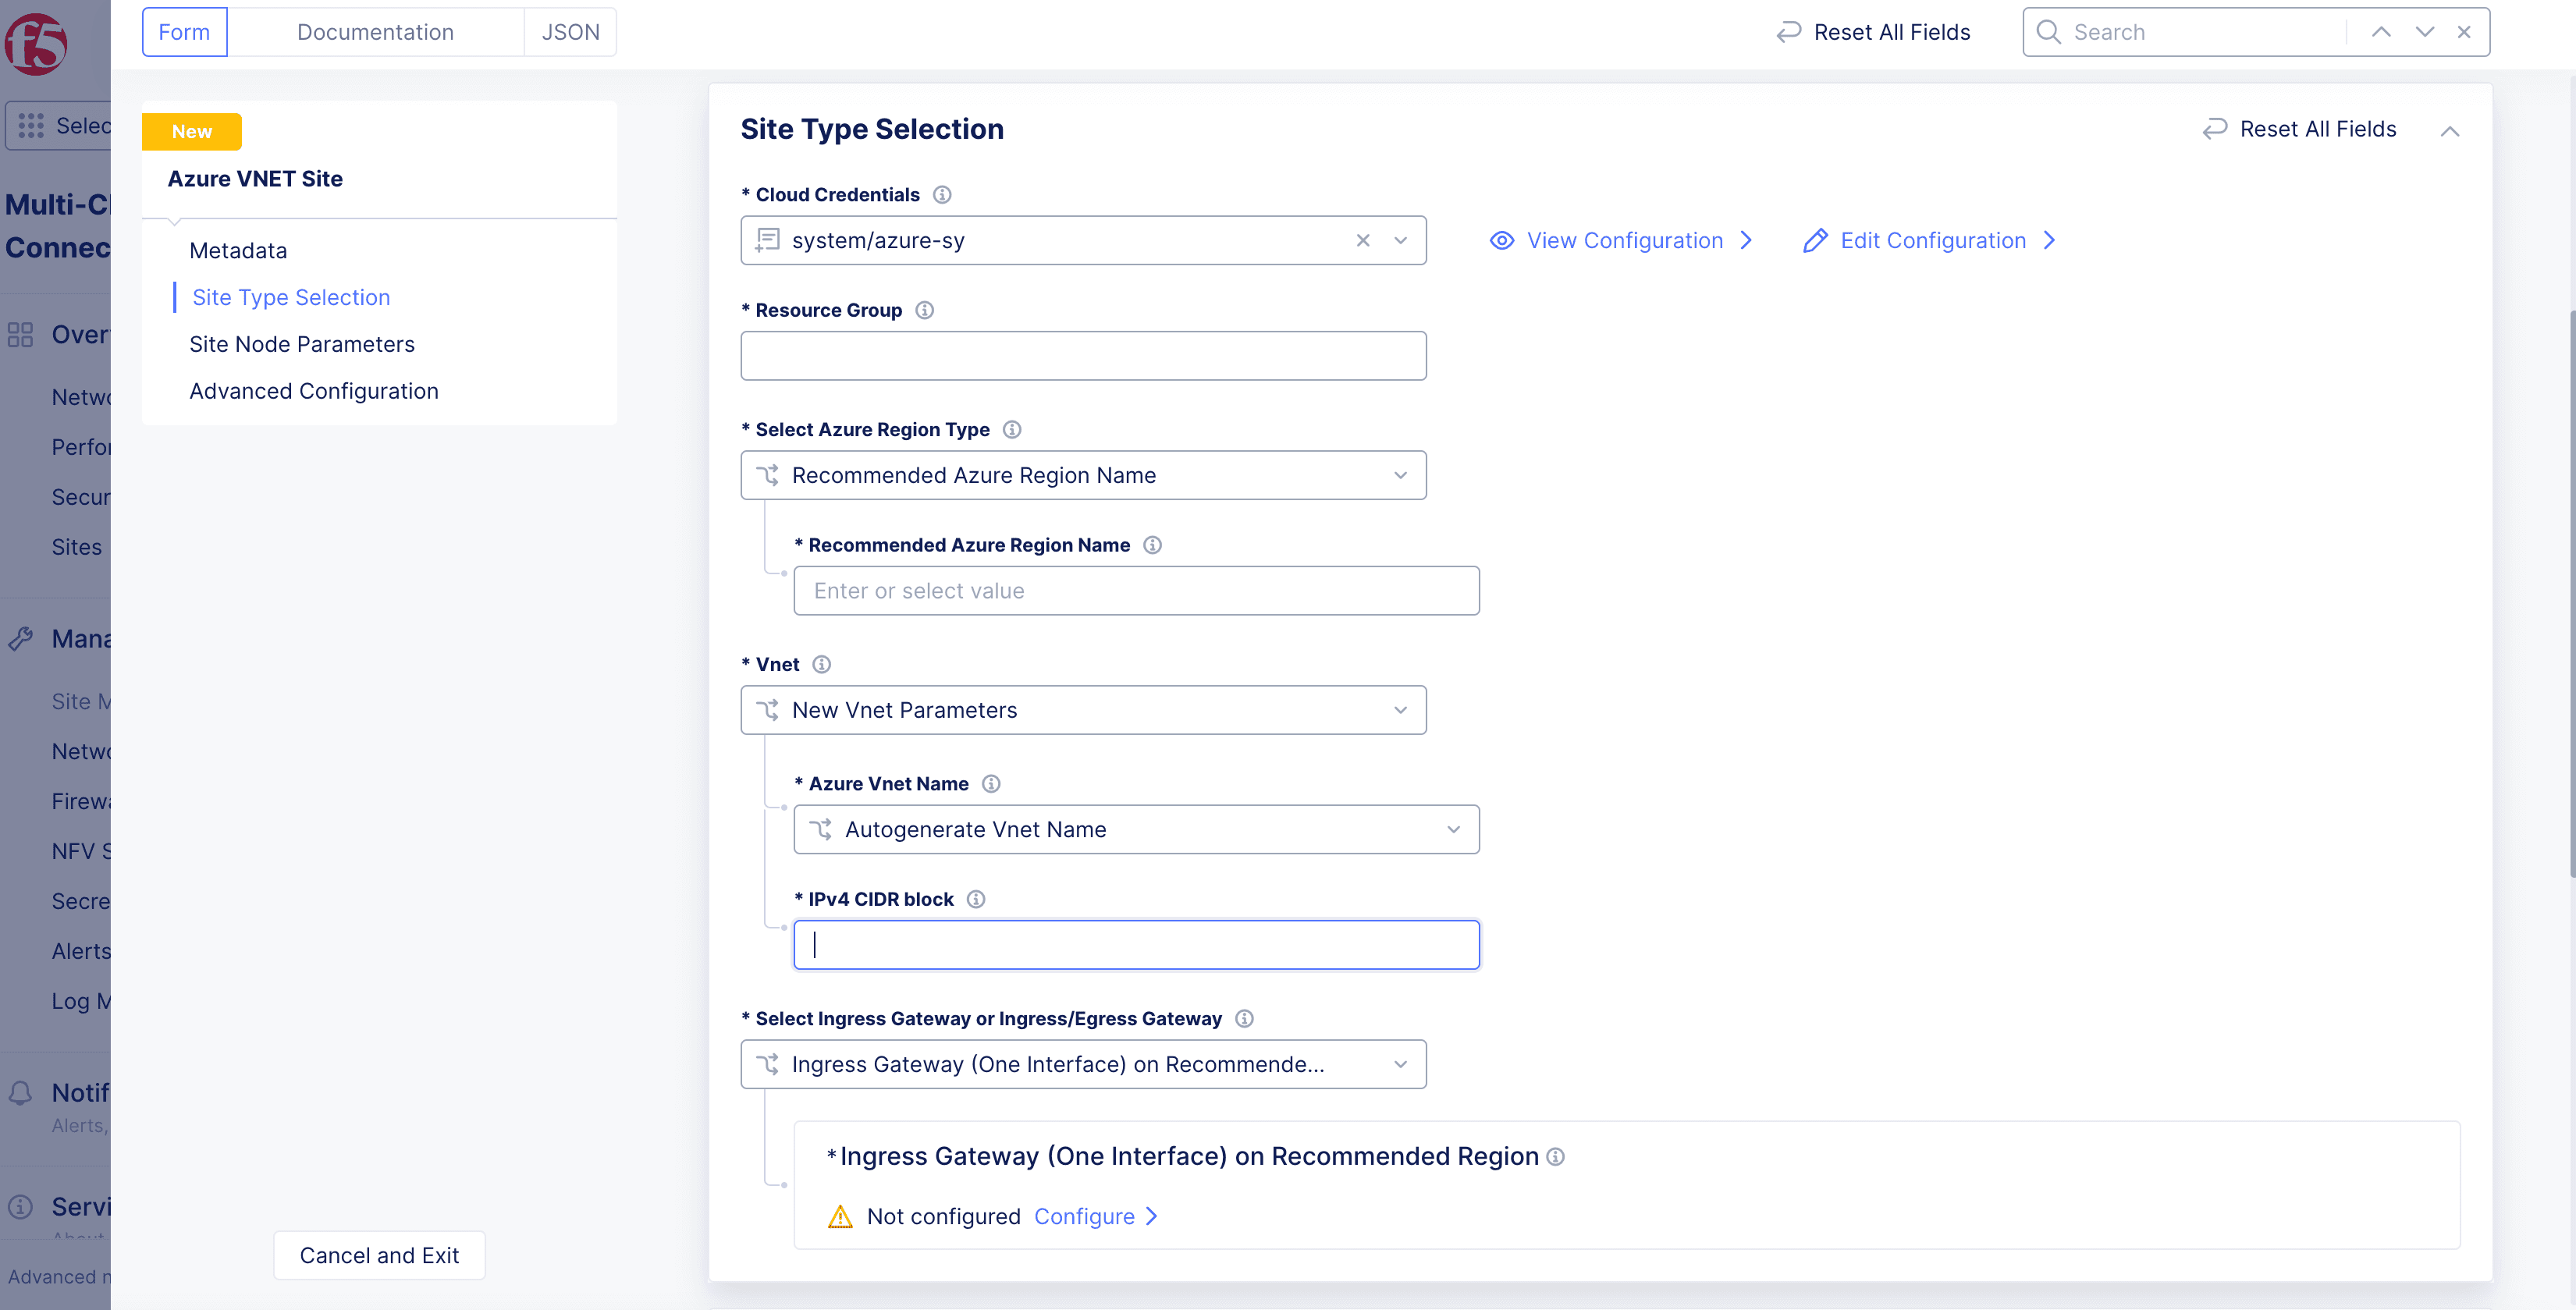Click info icon beside Cloud Credentials
The height and width of the screenshot is (1310, 2576).
(942, 195)
